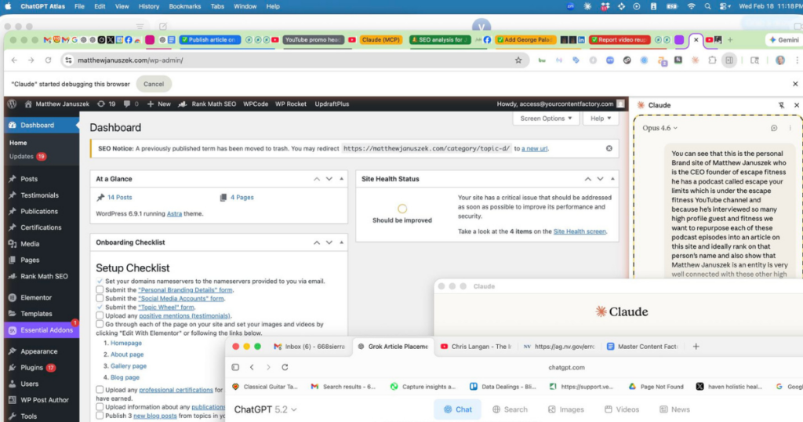
Task: Click the WordPress logo in admin bar
Action: [13, 104]
